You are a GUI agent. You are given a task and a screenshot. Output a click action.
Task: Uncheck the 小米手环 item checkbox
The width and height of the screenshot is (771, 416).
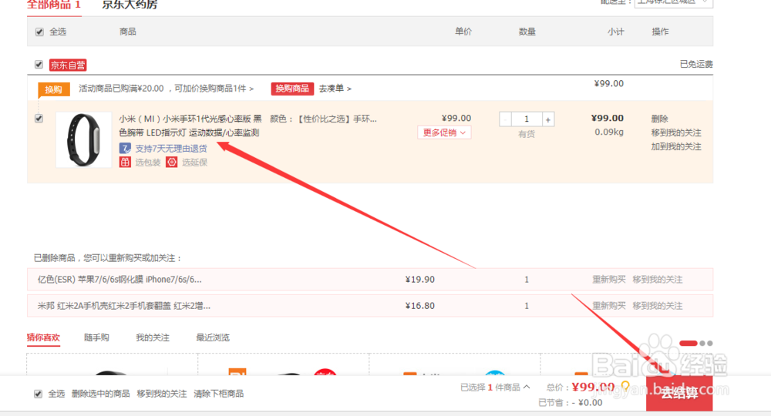(39, 119)
